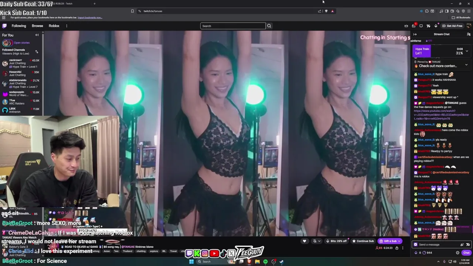The height and width of the screenshot is (266, 473).
Task: Click the Get Ad-Free button
Action: click(x=452, y=26)
